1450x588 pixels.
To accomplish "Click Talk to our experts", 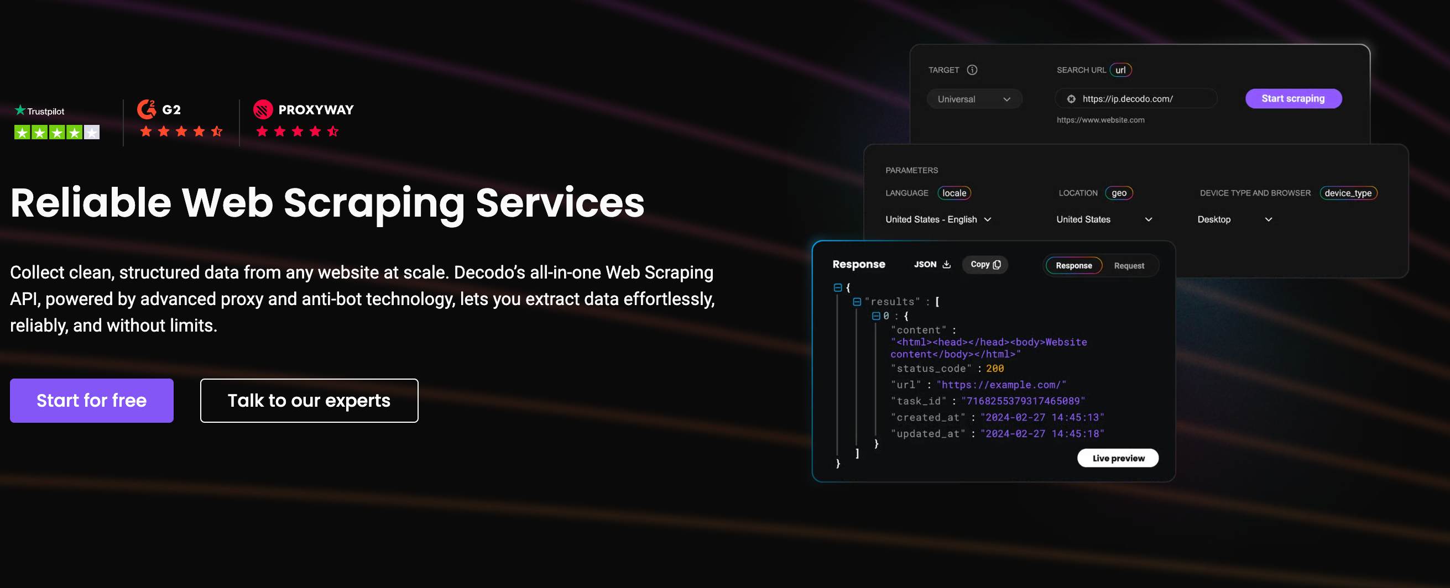I will click(x=309, y=400).
